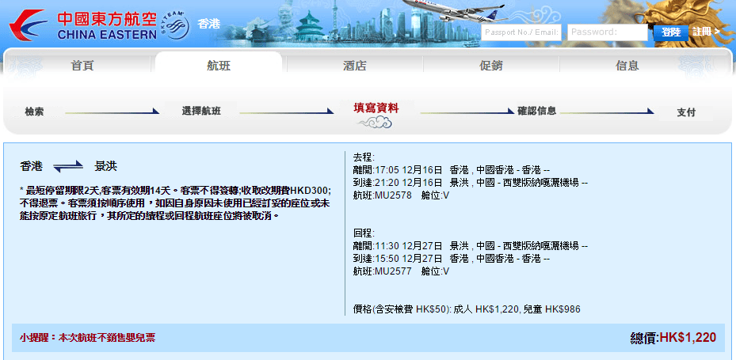
Task: Open the 信息 information tab
Action: coord(627,66)
